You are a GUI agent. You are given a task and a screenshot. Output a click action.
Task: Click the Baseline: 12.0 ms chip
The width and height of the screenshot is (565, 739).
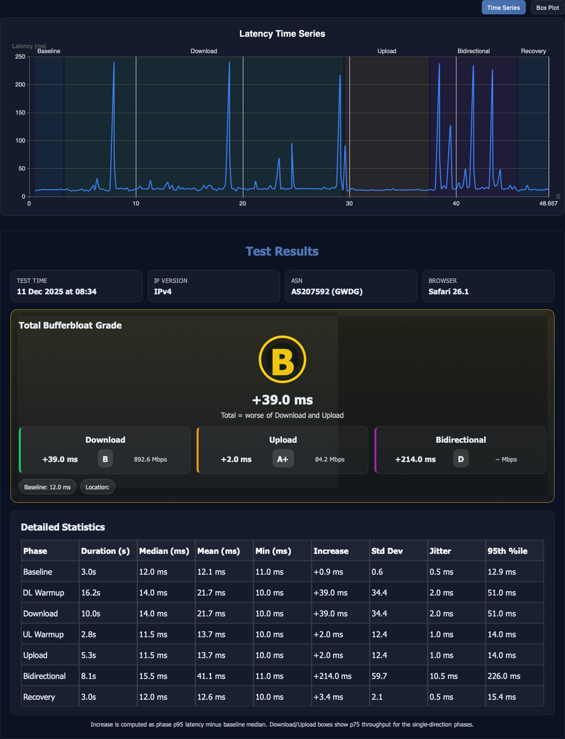coord(47,487)
